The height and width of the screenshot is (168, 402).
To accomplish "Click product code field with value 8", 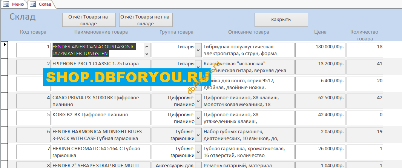I will (33, 165).
